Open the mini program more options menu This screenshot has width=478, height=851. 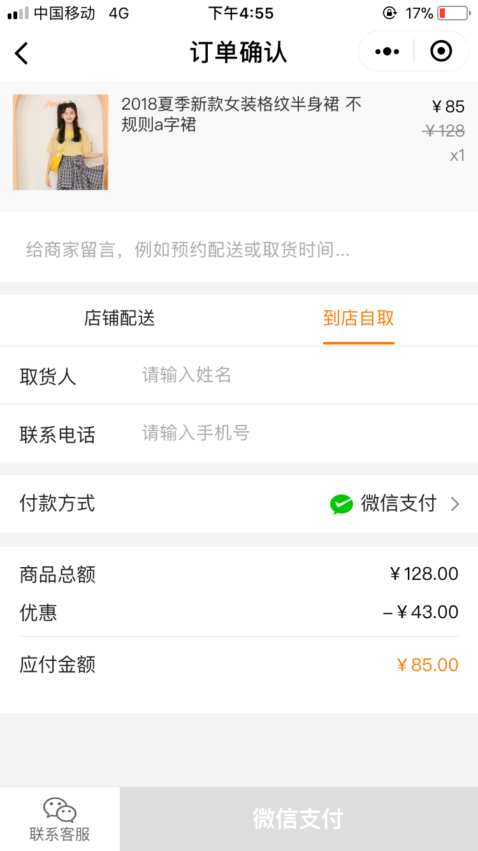[x=387, y=52]
